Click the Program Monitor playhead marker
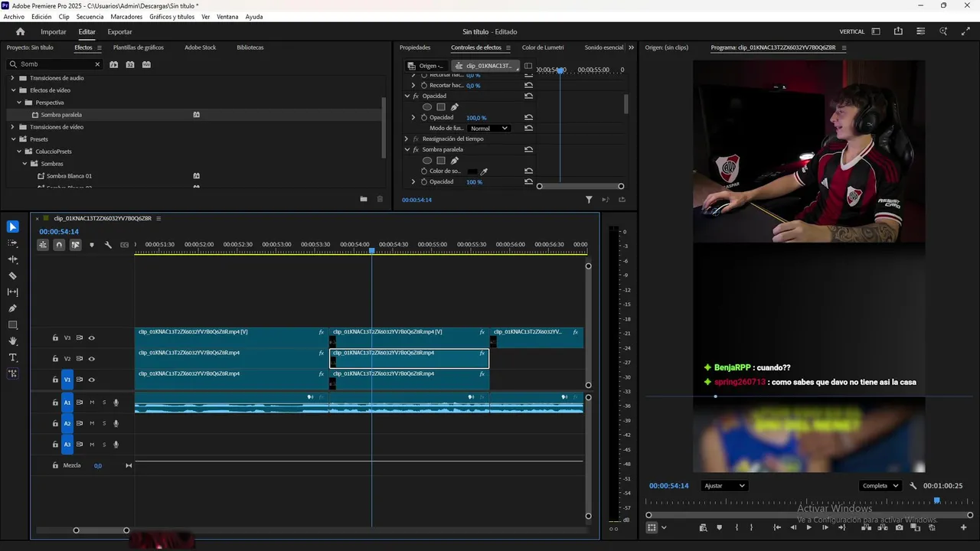The height and width of the screenshot is (551, 980). coord(936,500)
